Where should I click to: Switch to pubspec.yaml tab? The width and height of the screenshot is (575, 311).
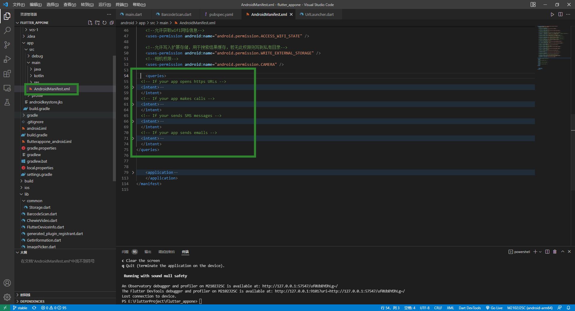tap(221, 14)
